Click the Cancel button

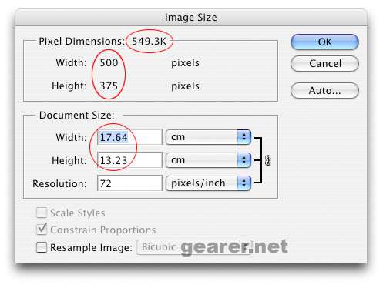click(x=324, y=64)
